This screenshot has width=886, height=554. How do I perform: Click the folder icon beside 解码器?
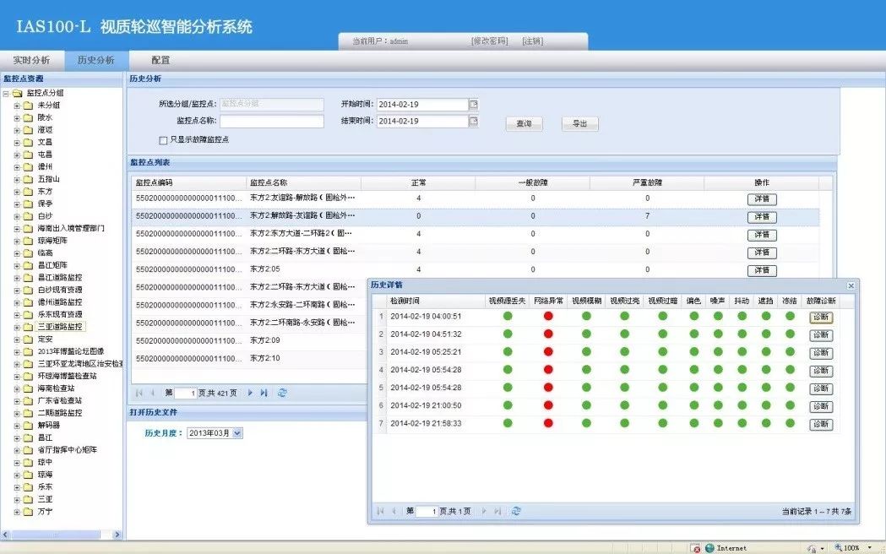click(28, 426)
